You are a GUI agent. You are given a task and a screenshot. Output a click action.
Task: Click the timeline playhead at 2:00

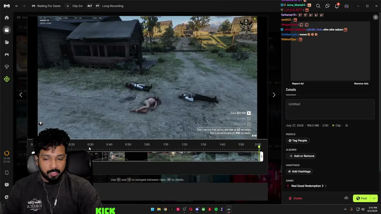coord(259,147)
